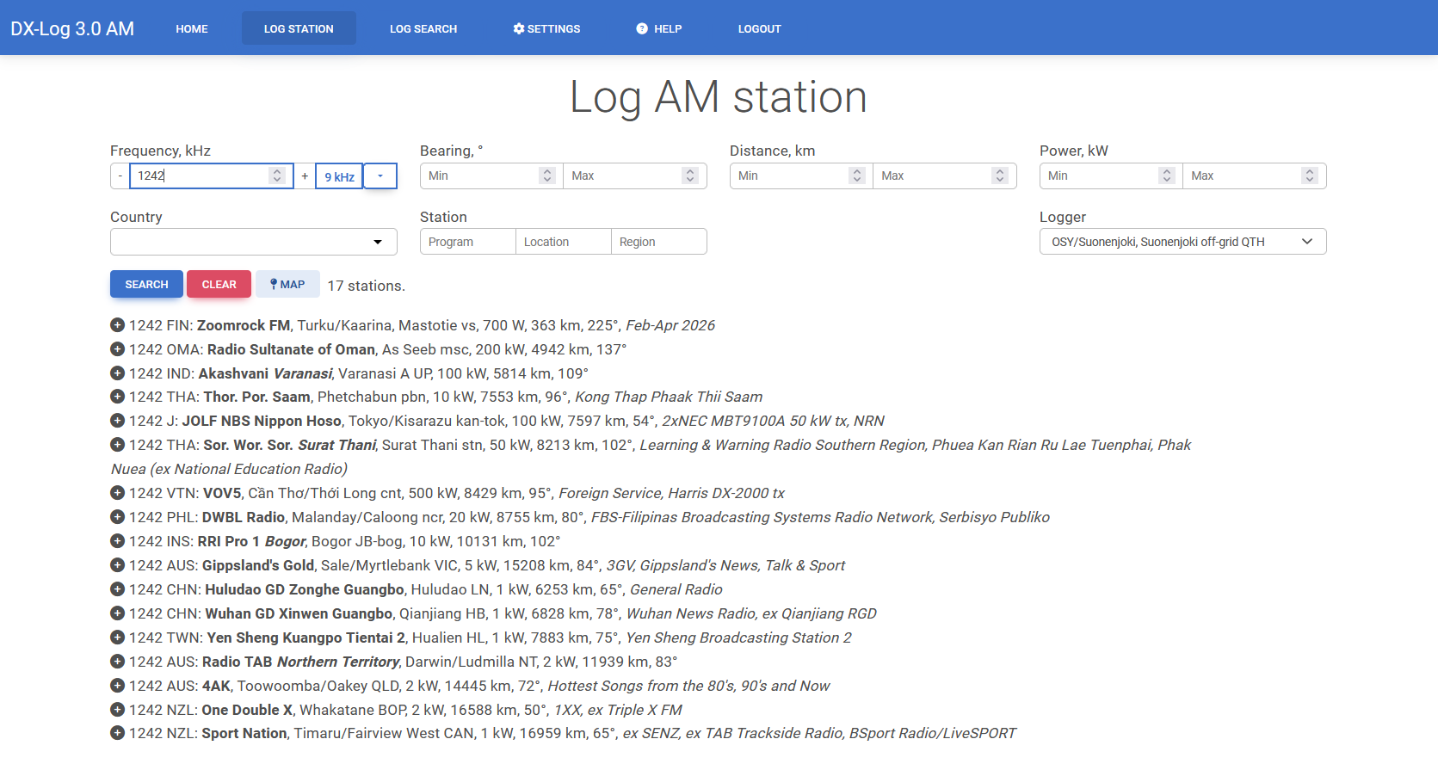Click the frequency field spinner arrows

(277, 176)
